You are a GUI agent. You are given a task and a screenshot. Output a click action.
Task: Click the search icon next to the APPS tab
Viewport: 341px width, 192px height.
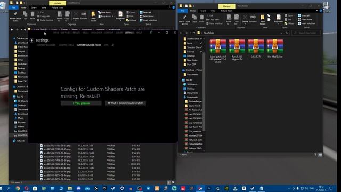pyautogui.click(x=112, y=45)
